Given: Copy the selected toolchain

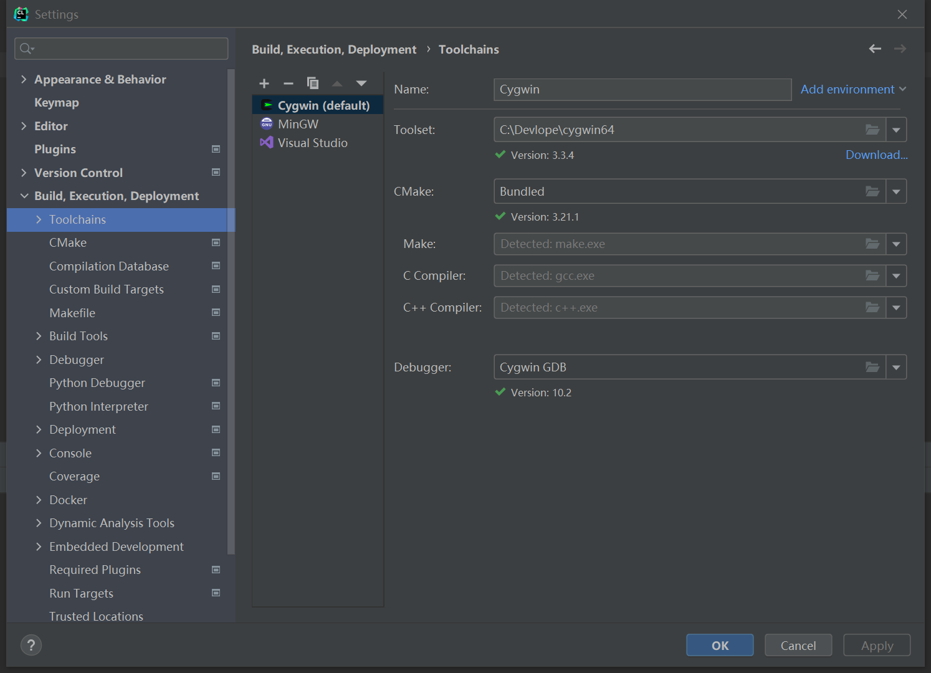Looking at the screenshot, I should (x=313, y=84).
